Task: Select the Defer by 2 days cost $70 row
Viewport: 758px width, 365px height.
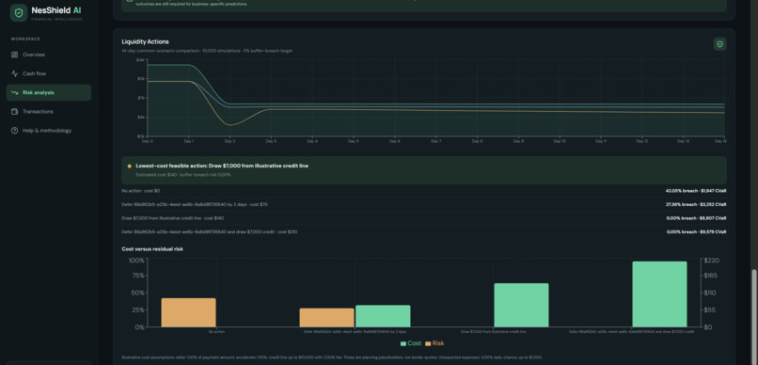Action: [424, 204]
